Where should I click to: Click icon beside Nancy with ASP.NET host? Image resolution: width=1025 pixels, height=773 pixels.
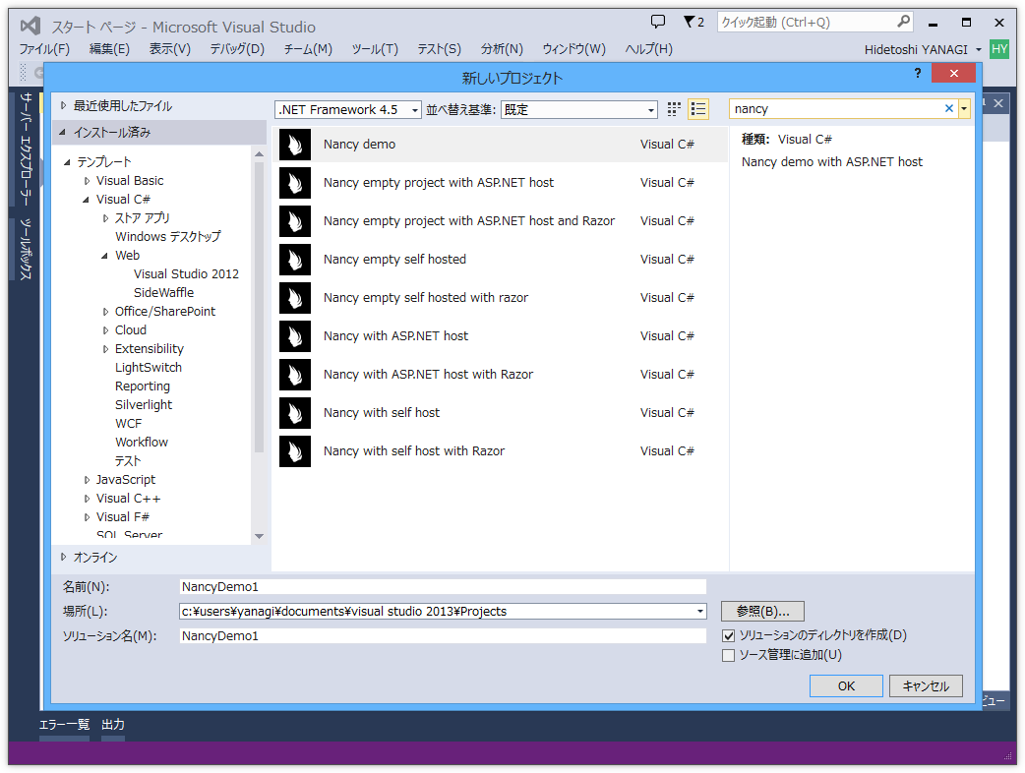(295, 336)
